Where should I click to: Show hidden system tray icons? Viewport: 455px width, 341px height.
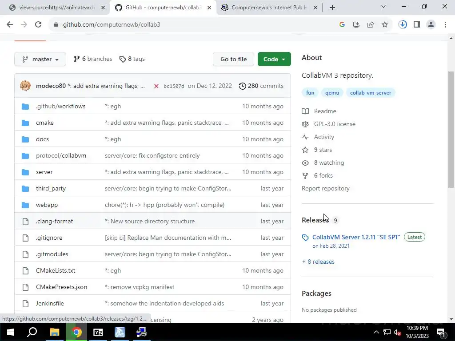pyautogui.click(x=376, y=332)
